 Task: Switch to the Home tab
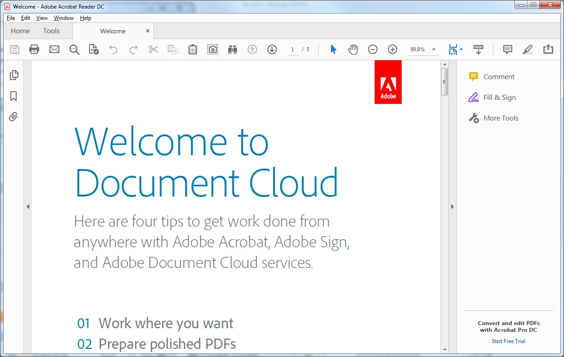(x=20, y=31)
